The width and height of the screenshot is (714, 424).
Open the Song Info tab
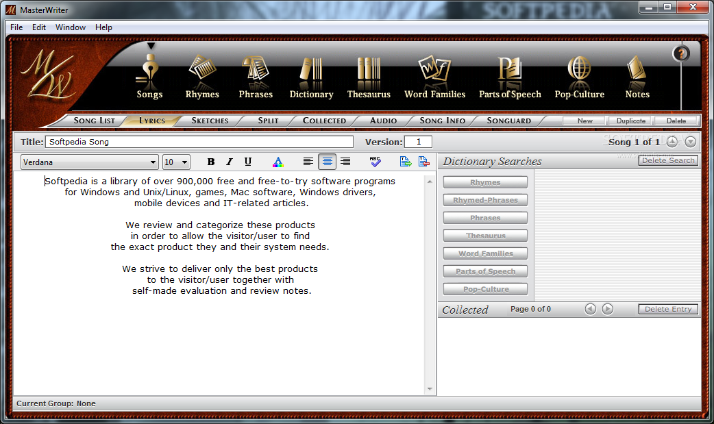click(x=443, y=121)
